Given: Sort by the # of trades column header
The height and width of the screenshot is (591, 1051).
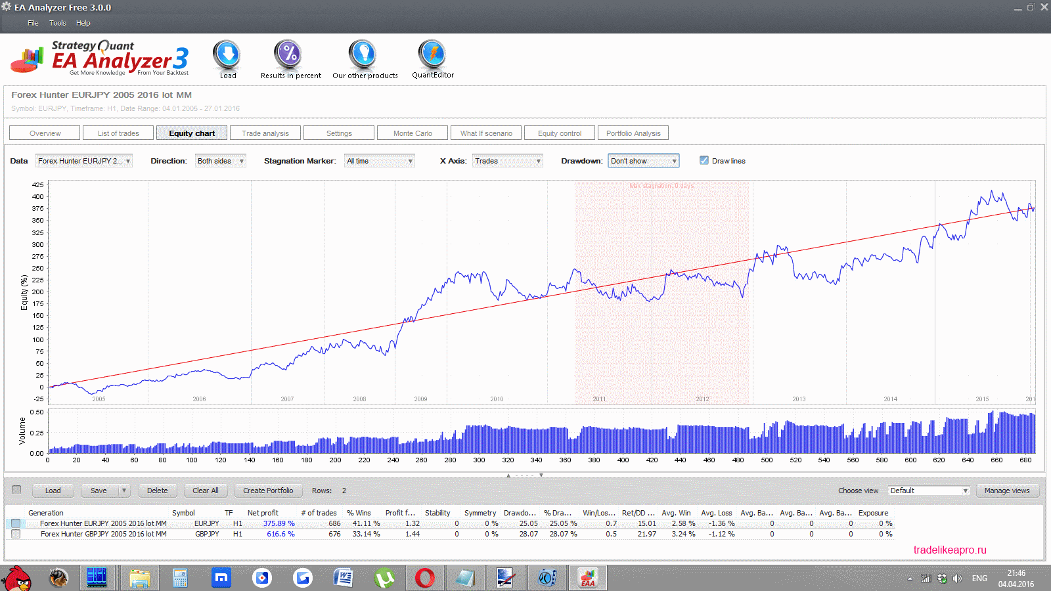Looking at the screenshot, I should [x=319, y=513].
